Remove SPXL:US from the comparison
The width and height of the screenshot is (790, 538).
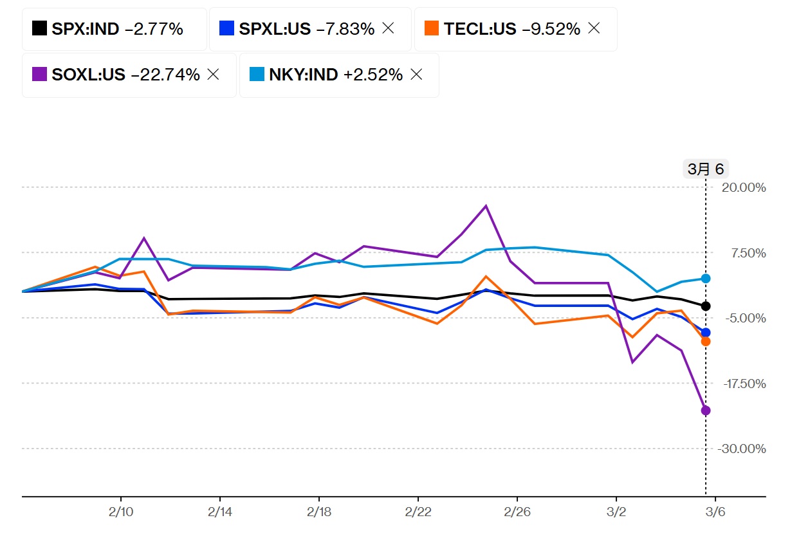tap(388, 29)
